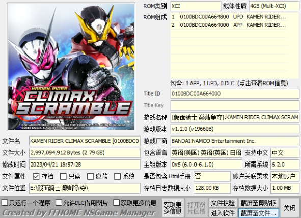Click the 账户关联需求 本地账户 field
The height and width of the screenshot is (218, 301).
tap(285, 176)
